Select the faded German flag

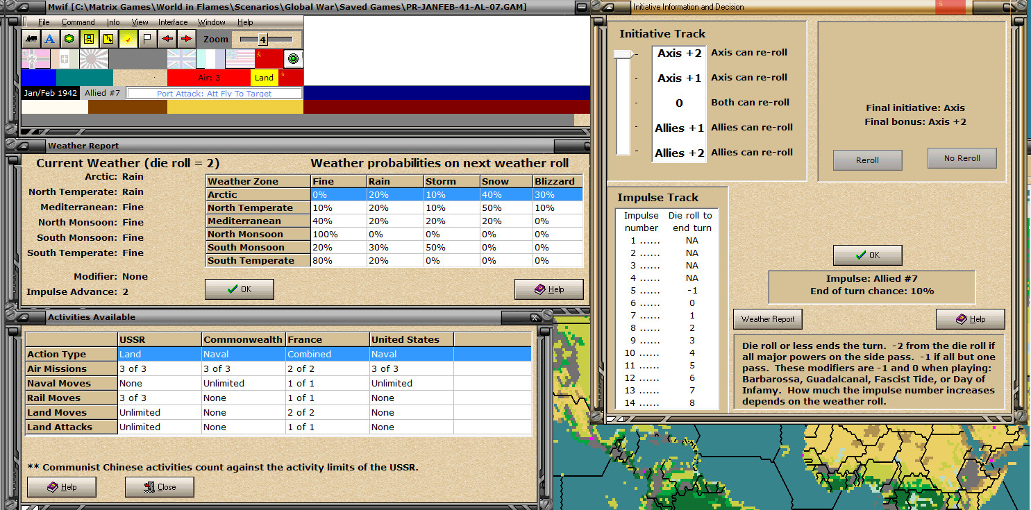pyautogui.click(x=36, y=59)
